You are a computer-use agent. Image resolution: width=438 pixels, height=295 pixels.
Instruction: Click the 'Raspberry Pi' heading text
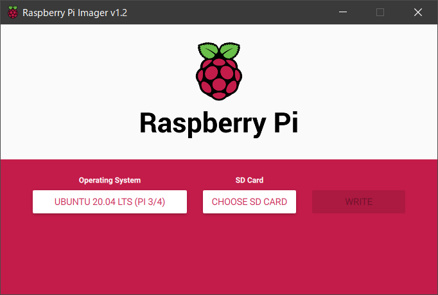(x=219, y=123)
